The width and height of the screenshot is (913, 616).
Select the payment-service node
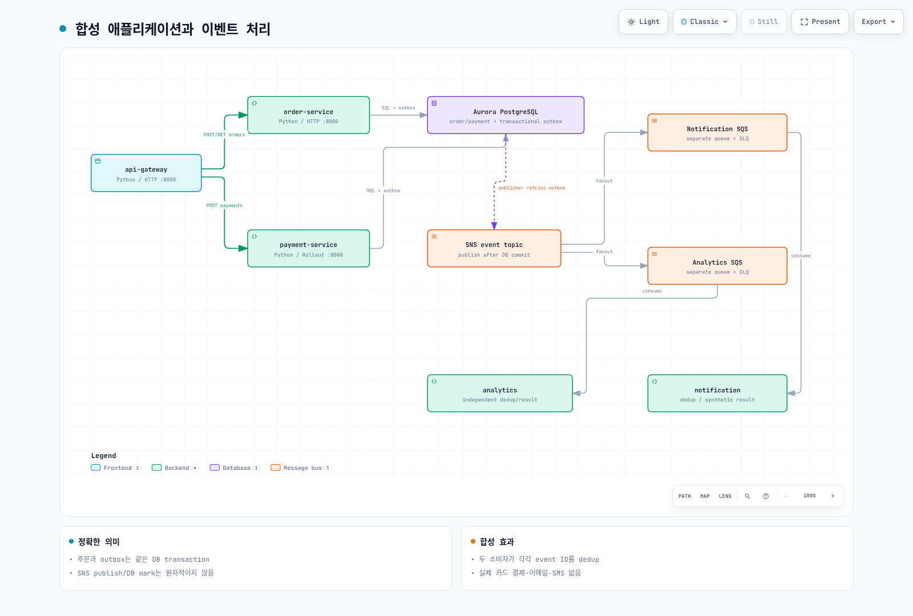coord(309,249)
